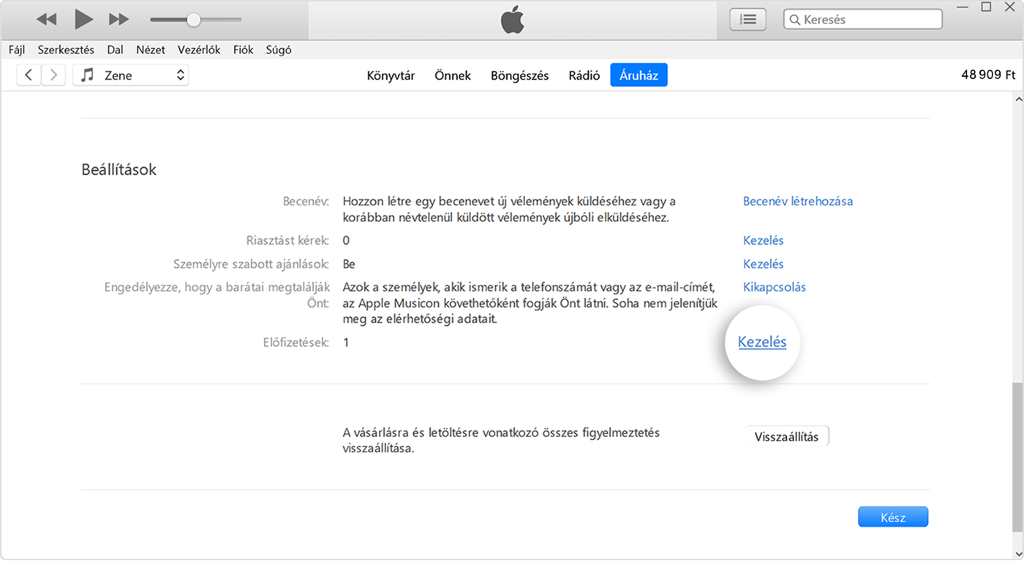Screen dimensions: 1024x561
Task: Open the Fájl menu
Action: point(16,50)
